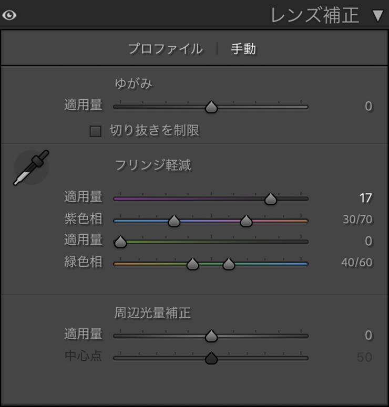Image resolution: width=389 pixels, height=407 pixels.
Task: Click the 周辺光量補正 適用量 slider handle
Action: point(211,336)
